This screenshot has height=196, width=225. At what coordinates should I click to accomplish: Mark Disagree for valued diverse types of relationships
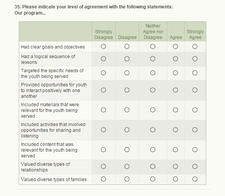point(127,167)
